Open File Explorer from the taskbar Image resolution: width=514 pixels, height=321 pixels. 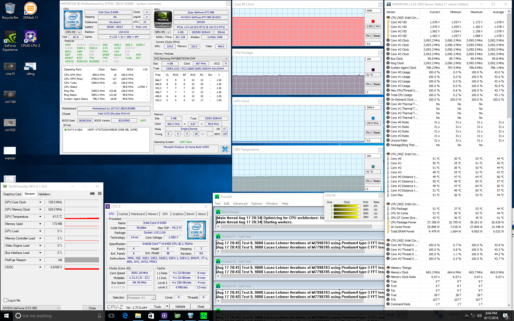click(138, 316)
